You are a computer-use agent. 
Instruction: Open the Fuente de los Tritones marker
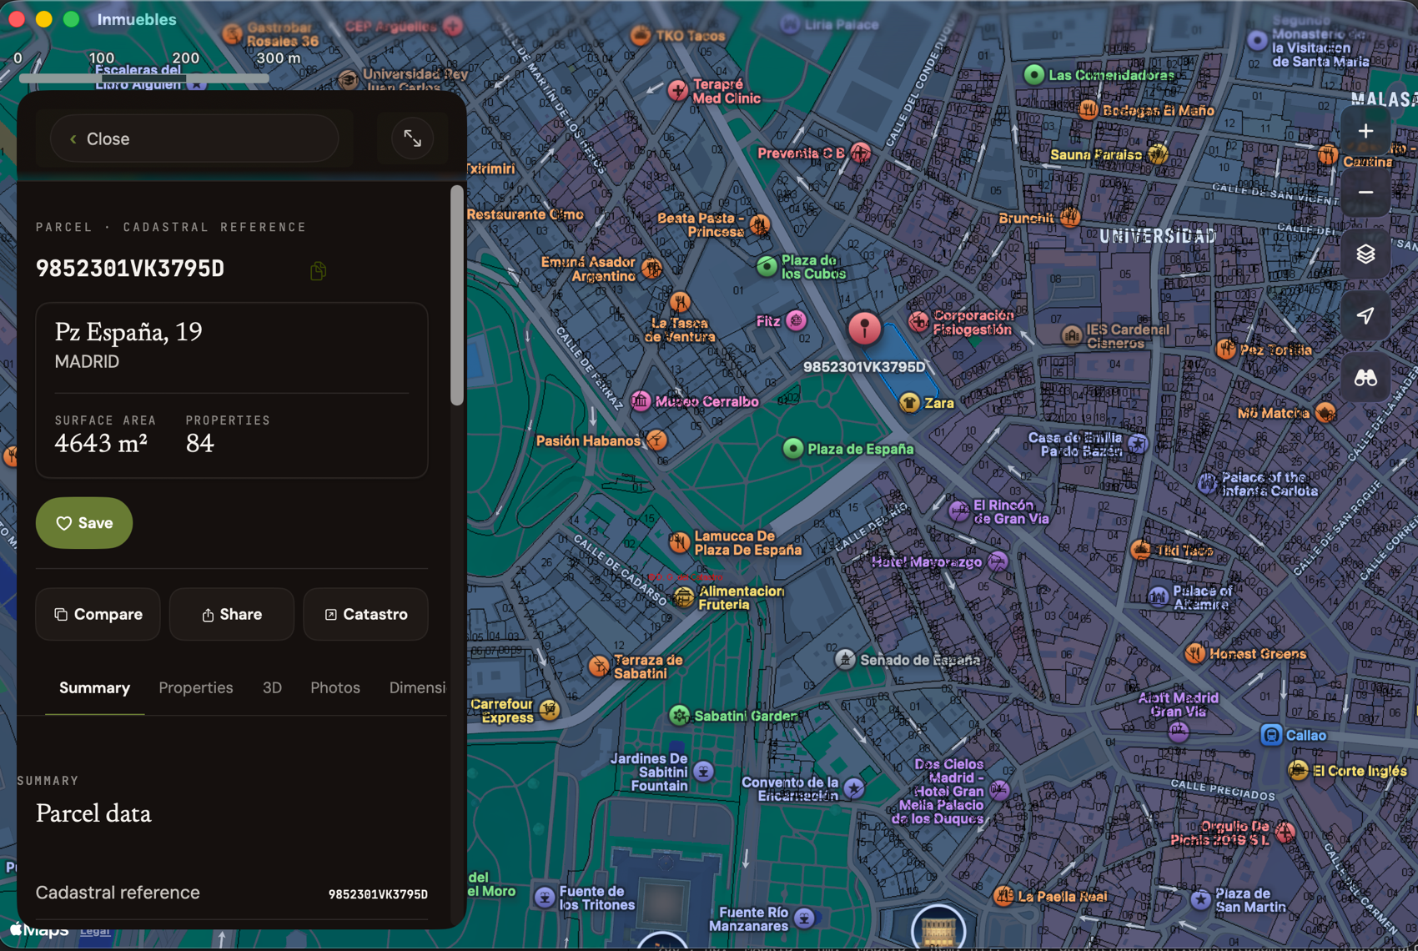pyautogui.click(x=545, y=898)
